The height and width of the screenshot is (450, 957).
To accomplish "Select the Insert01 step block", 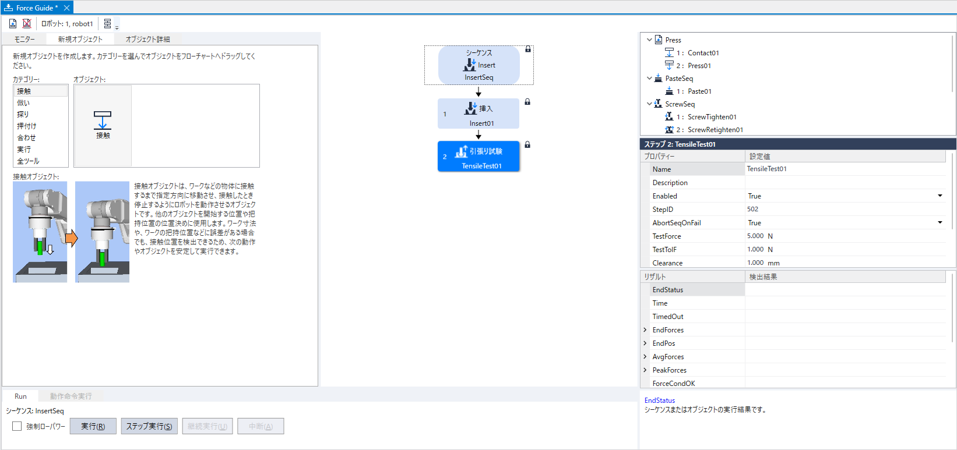I will click(478, 114).
